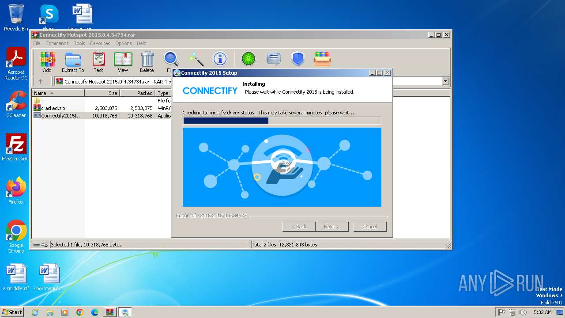Click the Info toolbar icon
This screenshot has height=318, width=565.
click(x=220, y=59)
